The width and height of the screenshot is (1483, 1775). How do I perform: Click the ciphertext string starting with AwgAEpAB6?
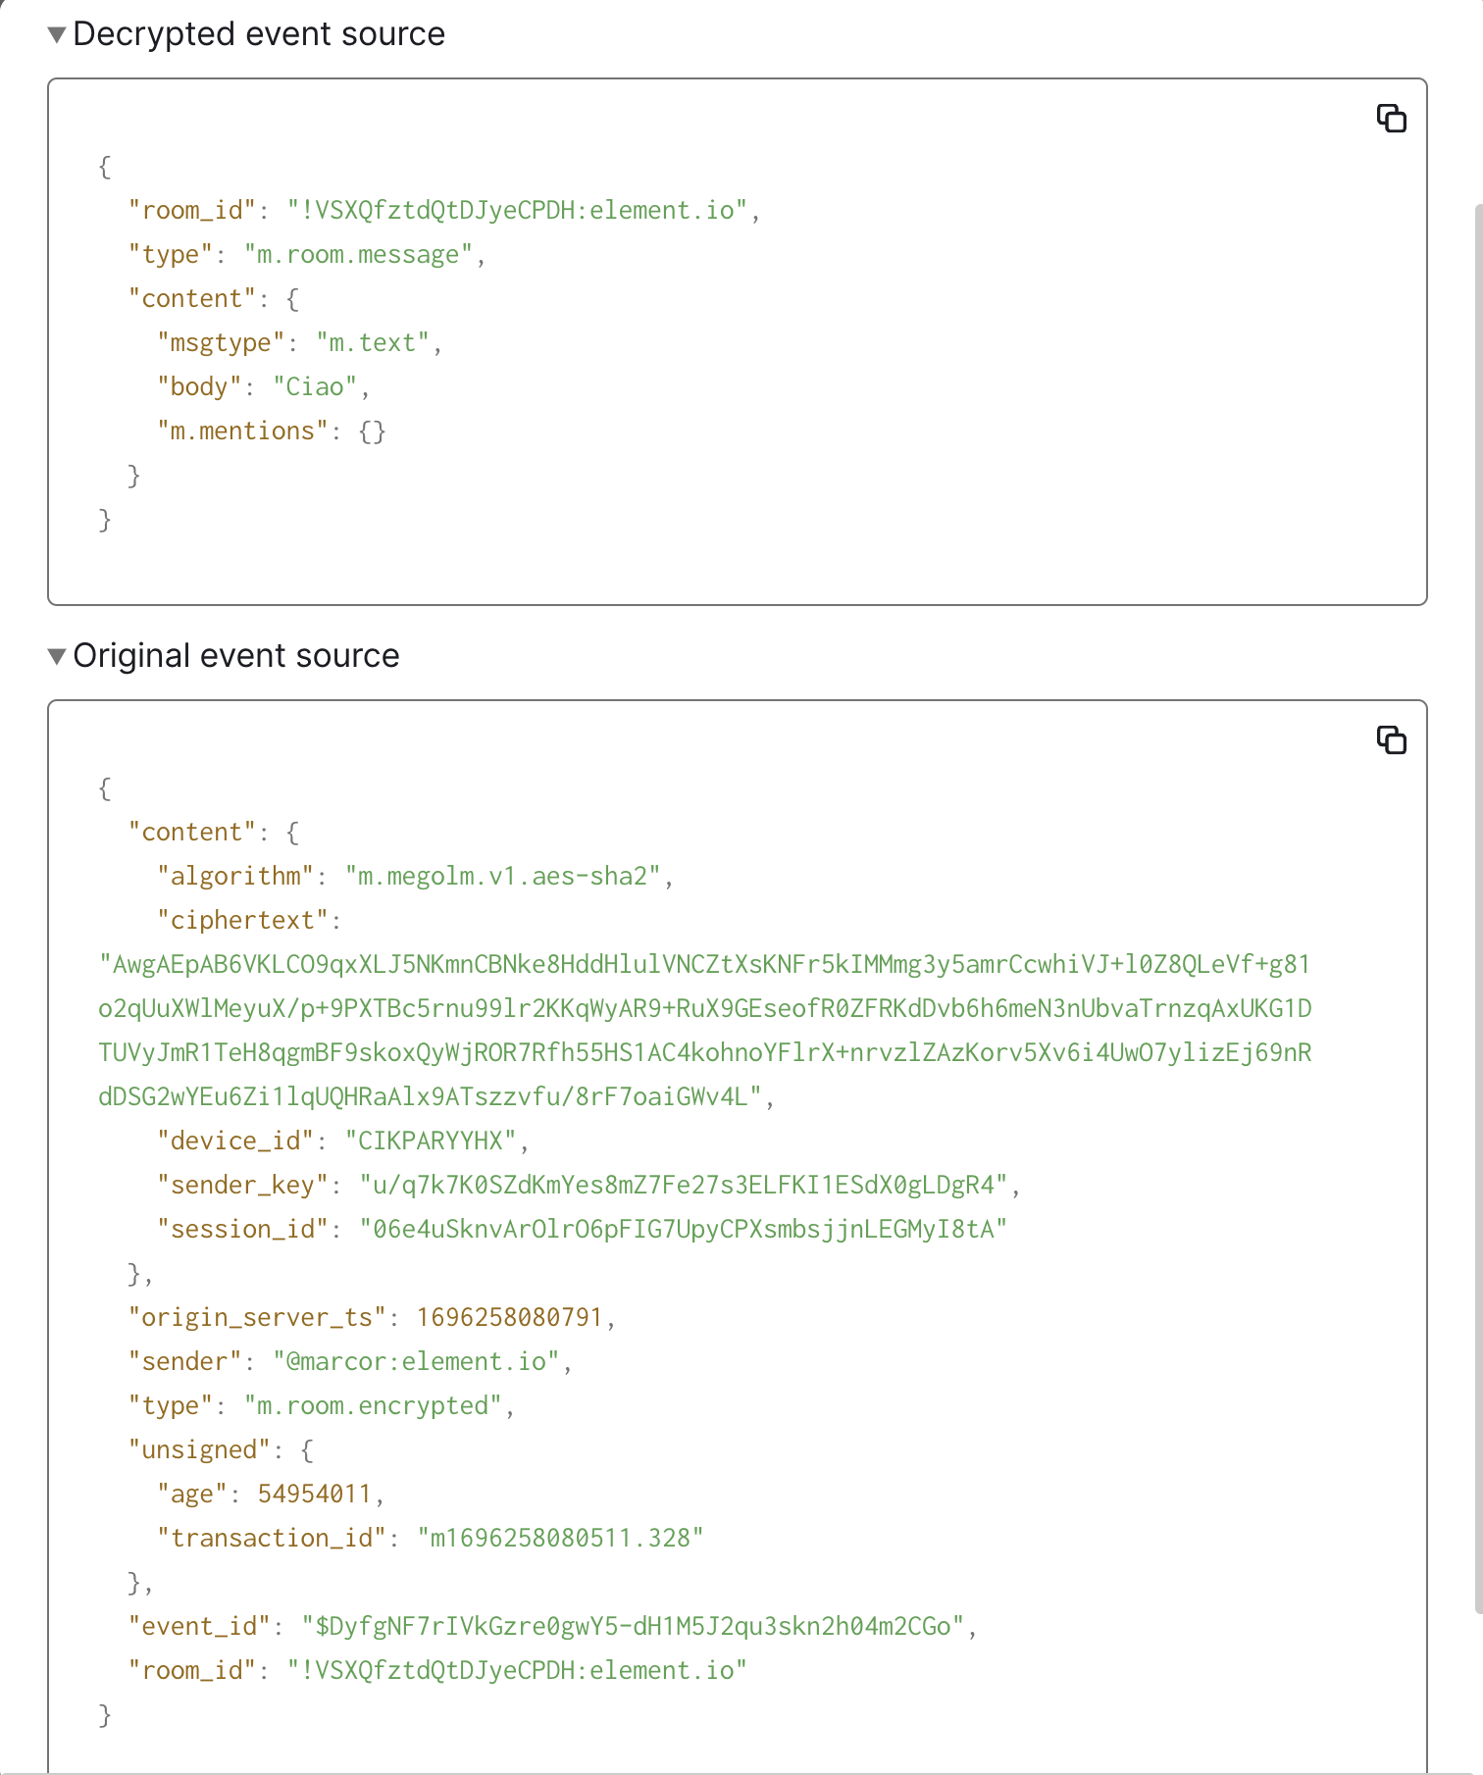705,1031
